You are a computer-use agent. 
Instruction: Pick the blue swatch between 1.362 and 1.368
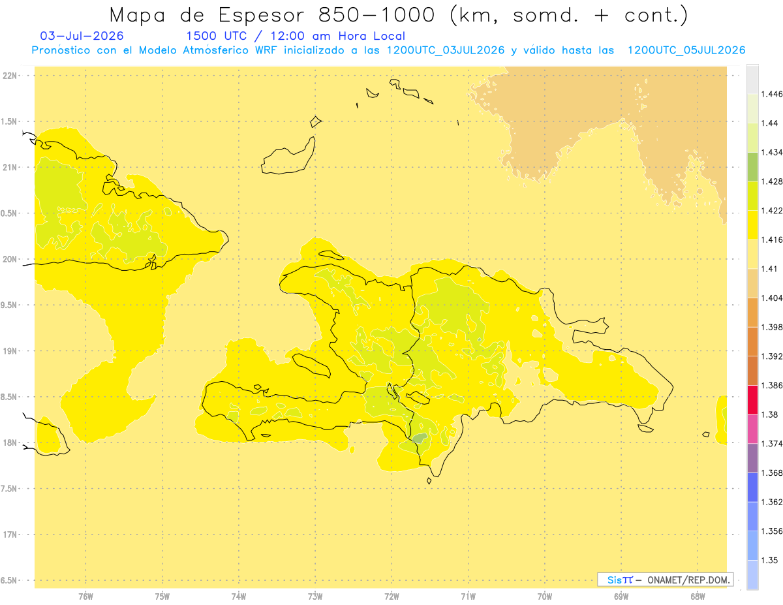click(752, 487)
